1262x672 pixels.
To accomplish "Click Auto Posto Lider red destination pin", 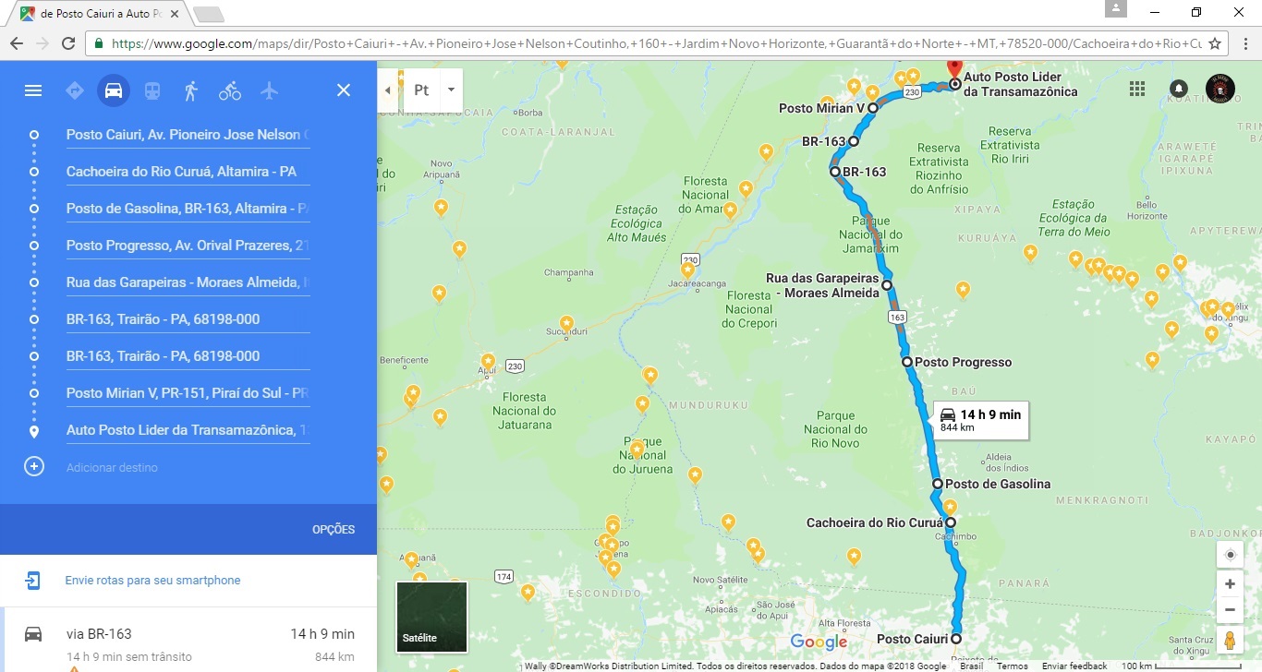I will pos(955,70).
